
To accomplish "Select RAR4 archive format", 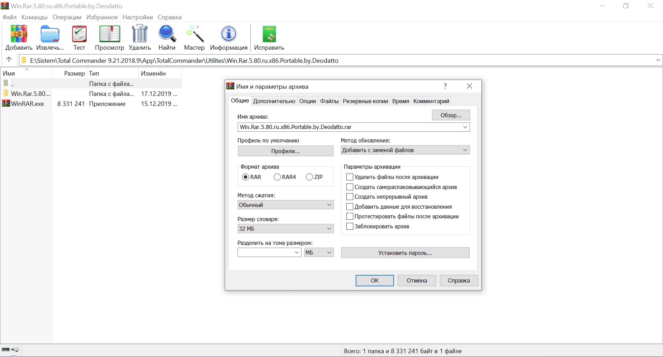I will (x=277, y=177).
